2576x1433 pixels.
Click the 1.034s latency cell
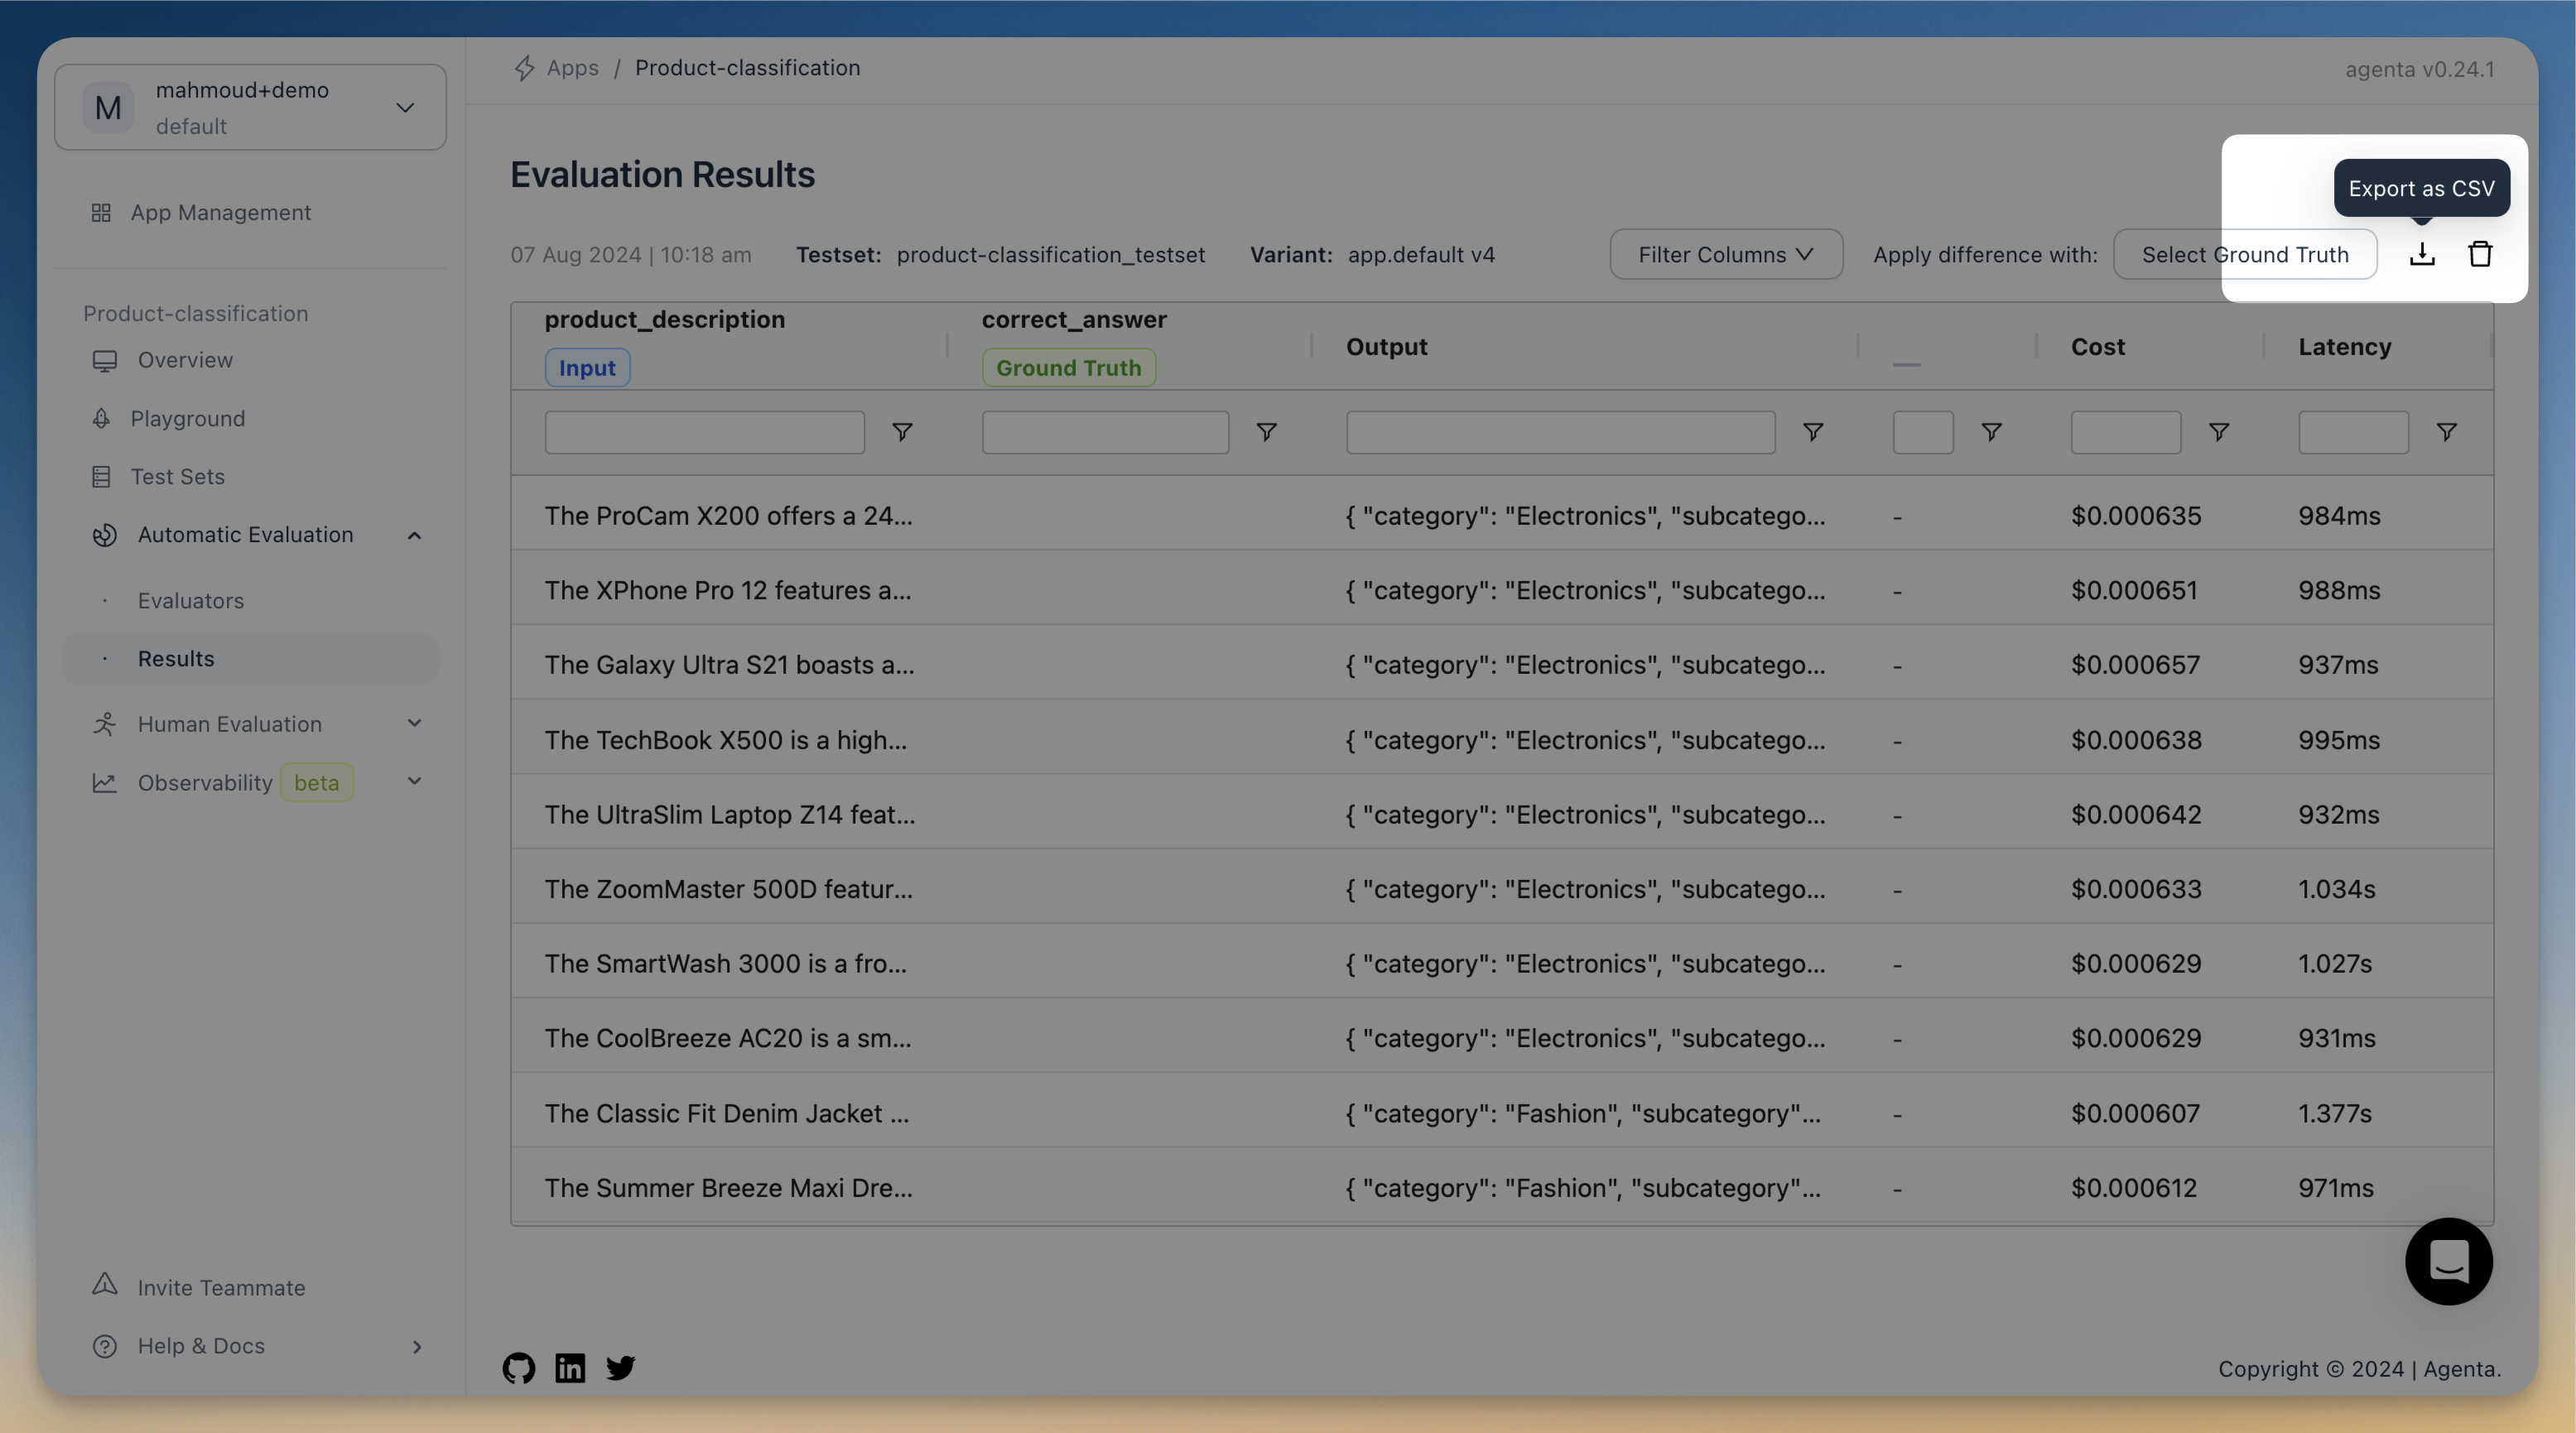[2336, 889]
